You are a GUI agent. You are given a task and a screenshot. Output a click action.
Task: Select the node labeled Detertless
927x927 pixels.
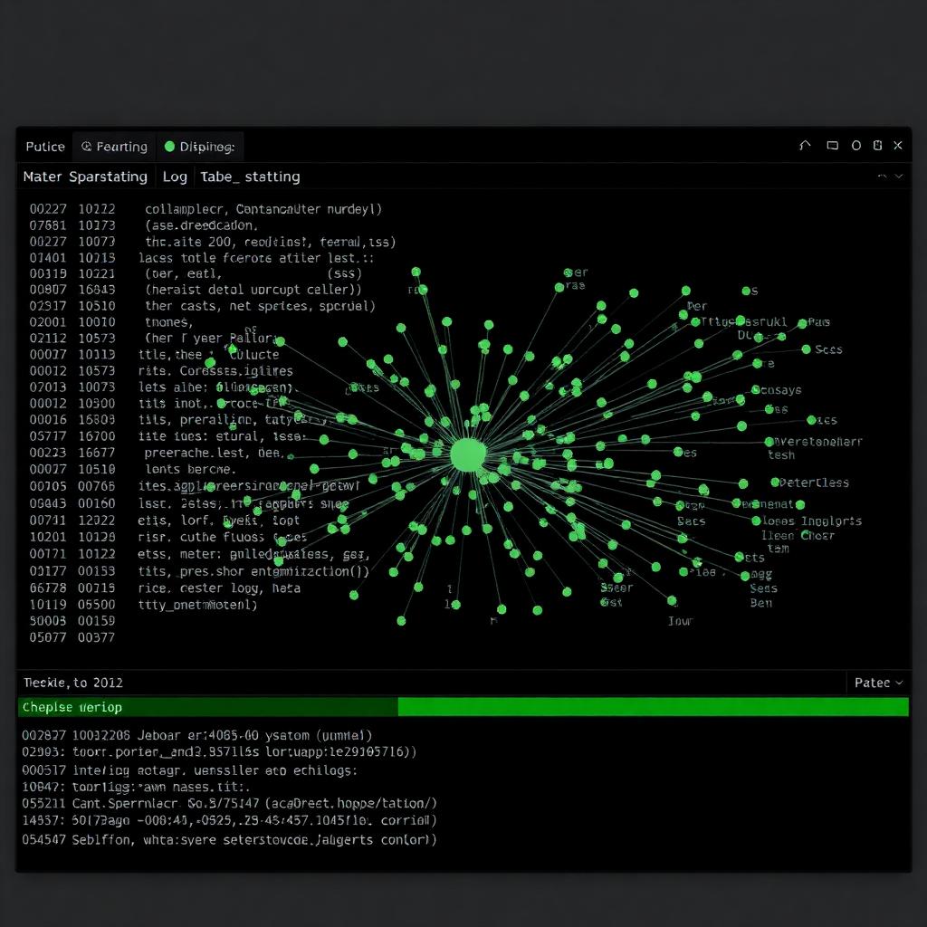[775, 483]
